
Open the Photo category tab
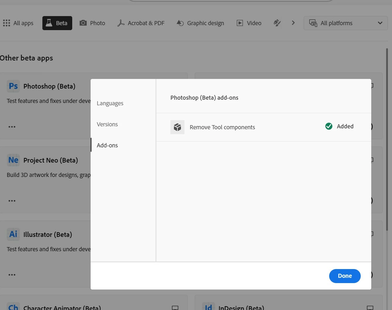[92, 23]
